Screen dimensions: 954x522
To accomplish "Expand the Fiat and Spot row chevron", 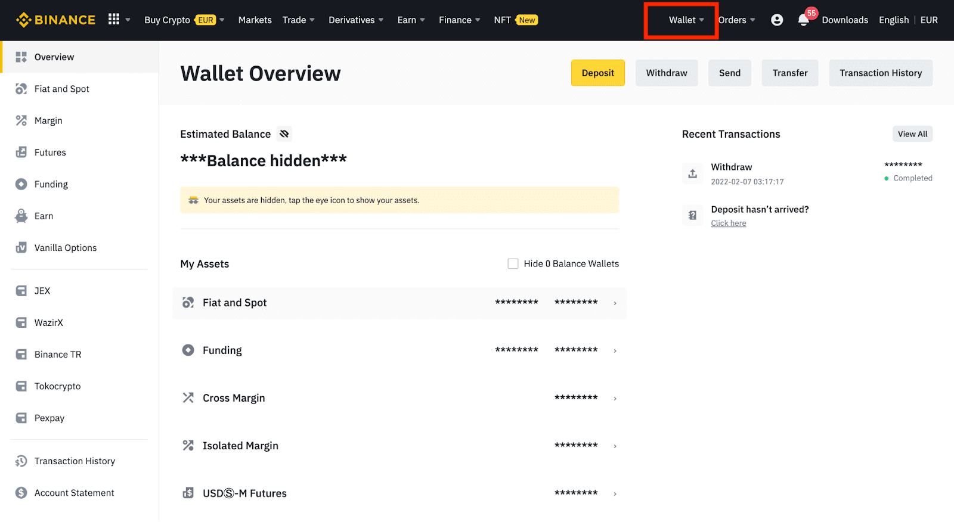I will click(x=615, y=303).
